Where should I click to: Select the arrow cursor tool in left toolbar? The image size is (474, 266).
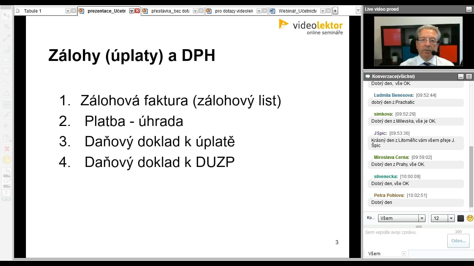coord(7,27)
